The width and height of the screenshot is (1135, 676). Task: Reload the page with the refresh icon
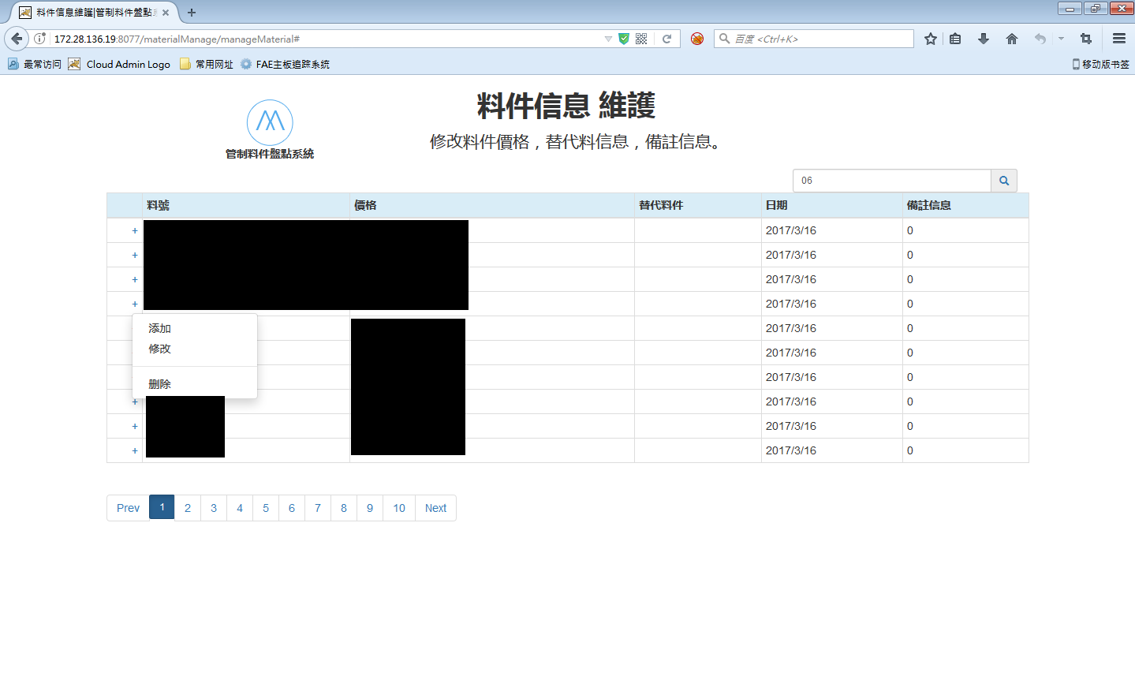pyautogui.click(x=666, y=39)
